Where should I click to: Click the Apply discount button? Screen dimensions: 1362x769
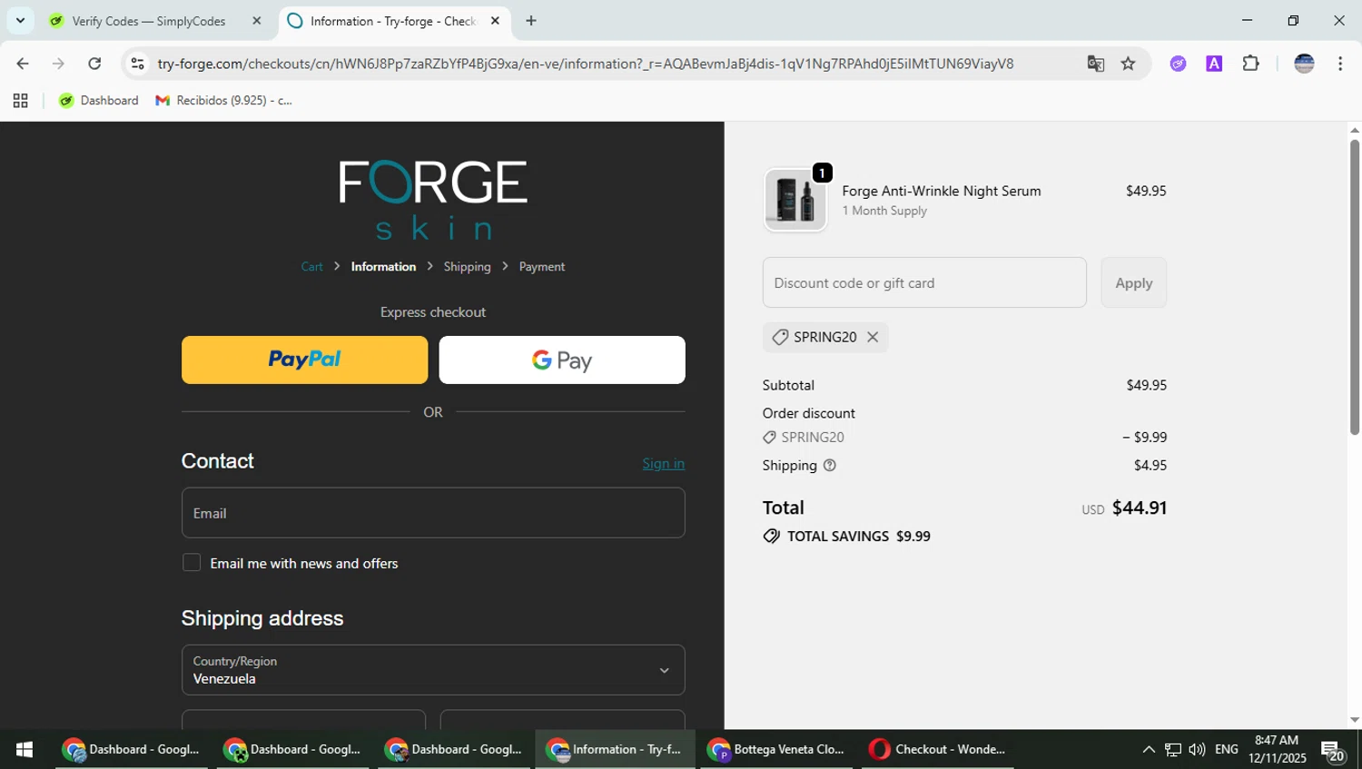(x=1134, y=282)
